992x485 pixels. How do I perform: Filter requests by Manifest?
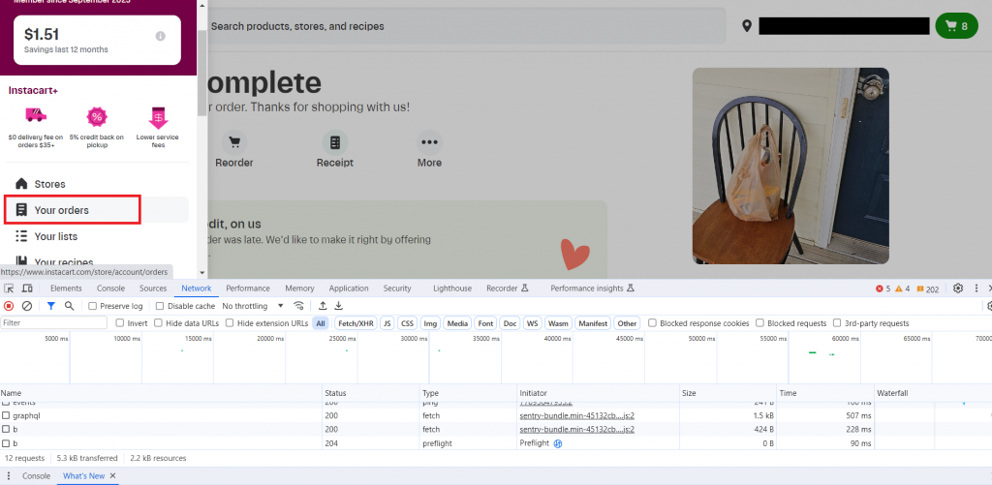pyautogui.click(x=593, y=323)
